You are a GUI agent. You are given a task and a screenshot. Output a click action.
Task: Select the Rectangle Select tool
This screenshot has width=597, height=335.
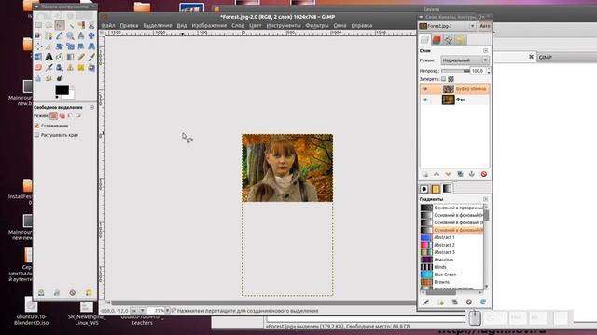38,25
